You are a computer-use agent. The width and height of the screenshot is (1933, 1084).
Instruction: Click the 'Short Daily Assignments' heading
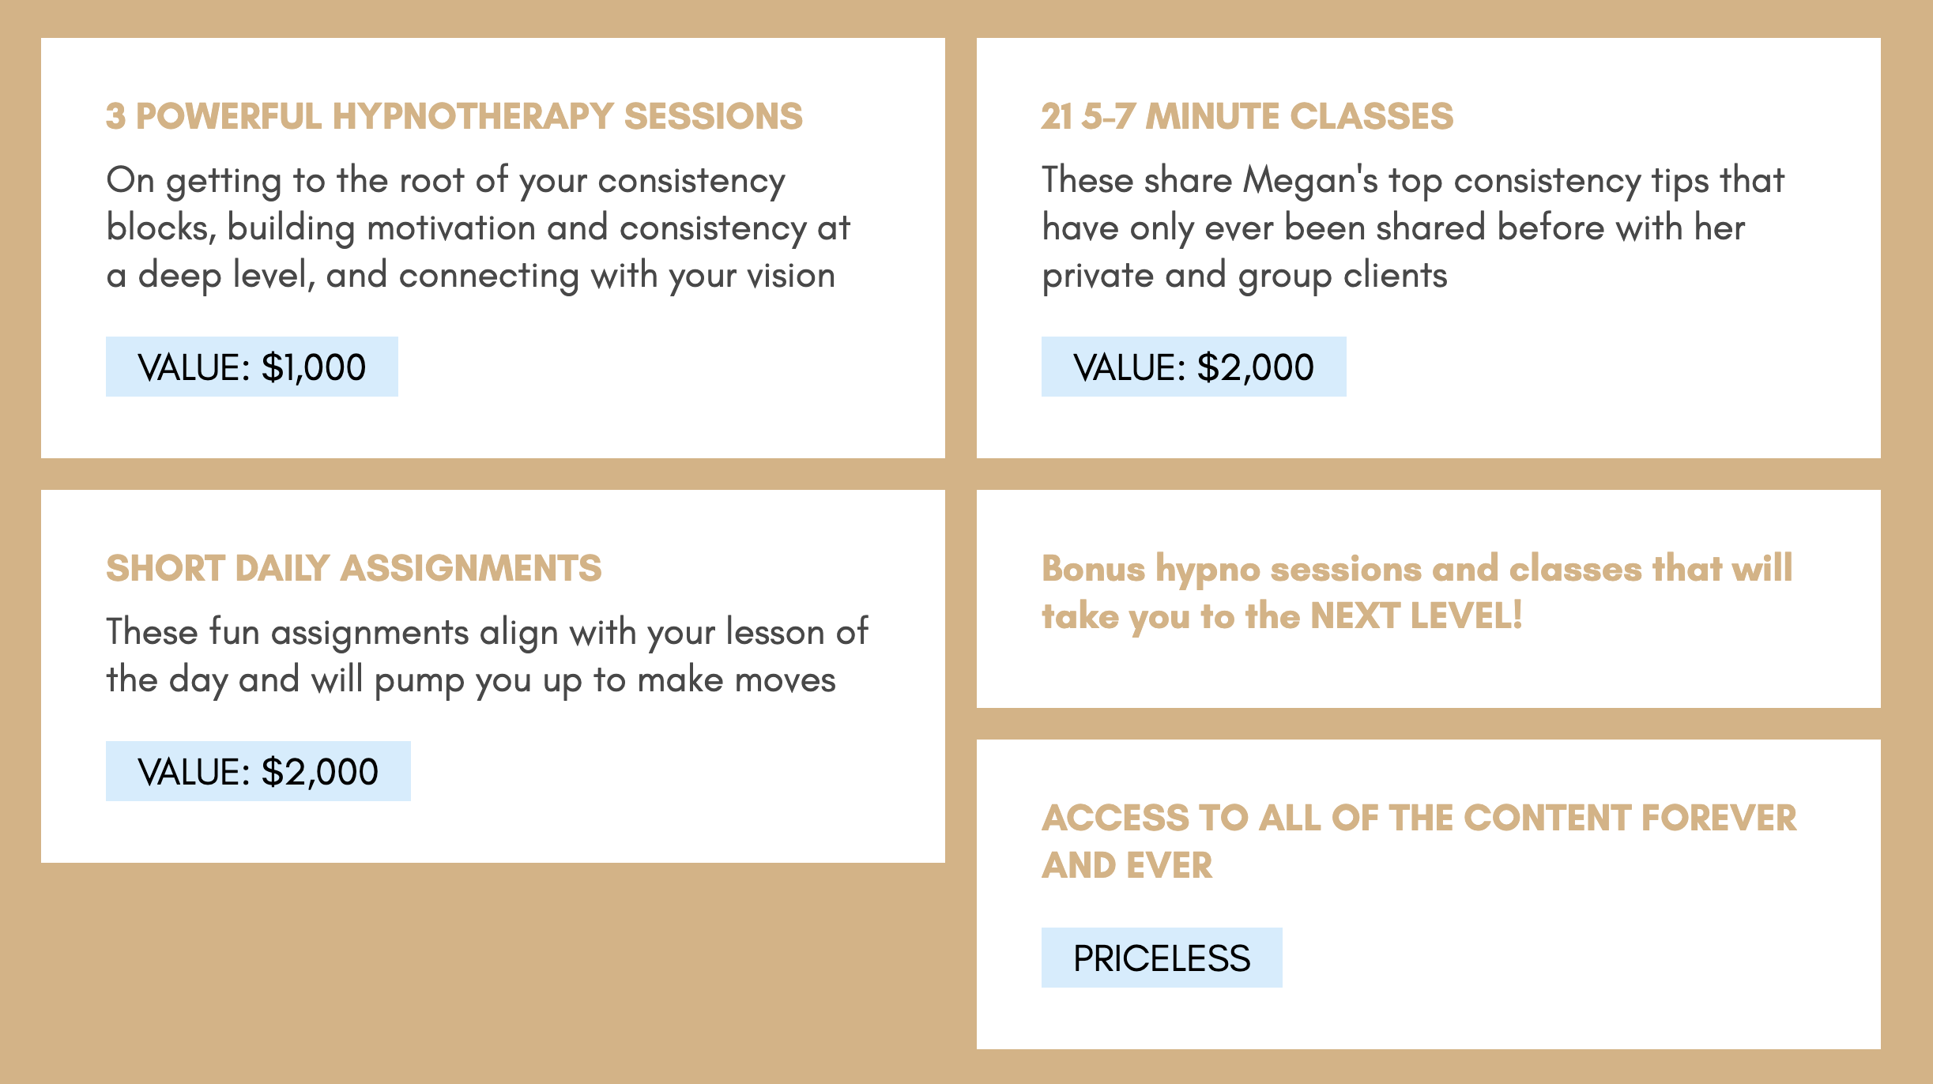(x=354, y=568)
